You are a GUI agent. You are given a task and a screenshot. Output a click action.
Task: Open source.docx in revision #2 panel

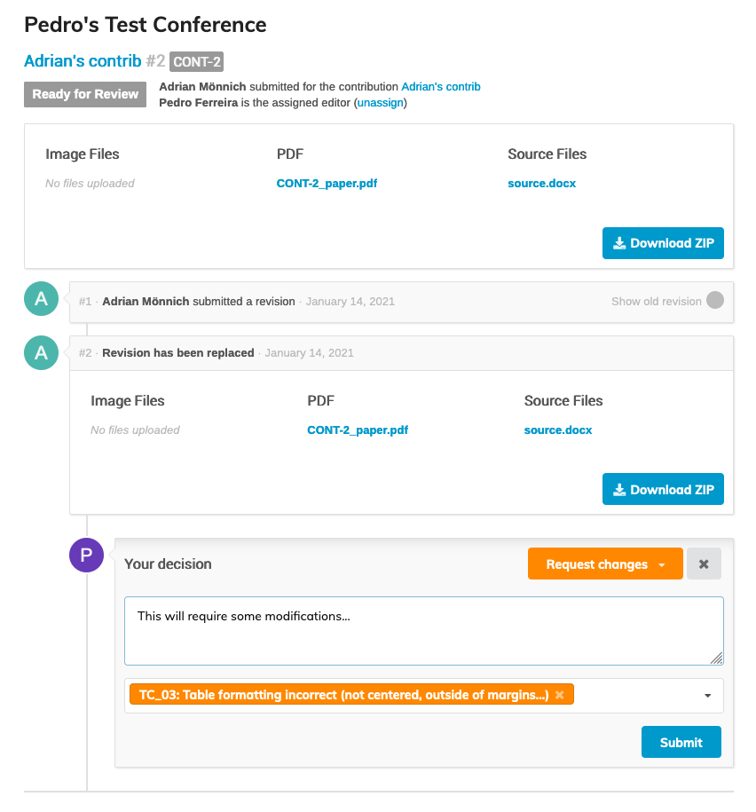[x=557, y=430]
